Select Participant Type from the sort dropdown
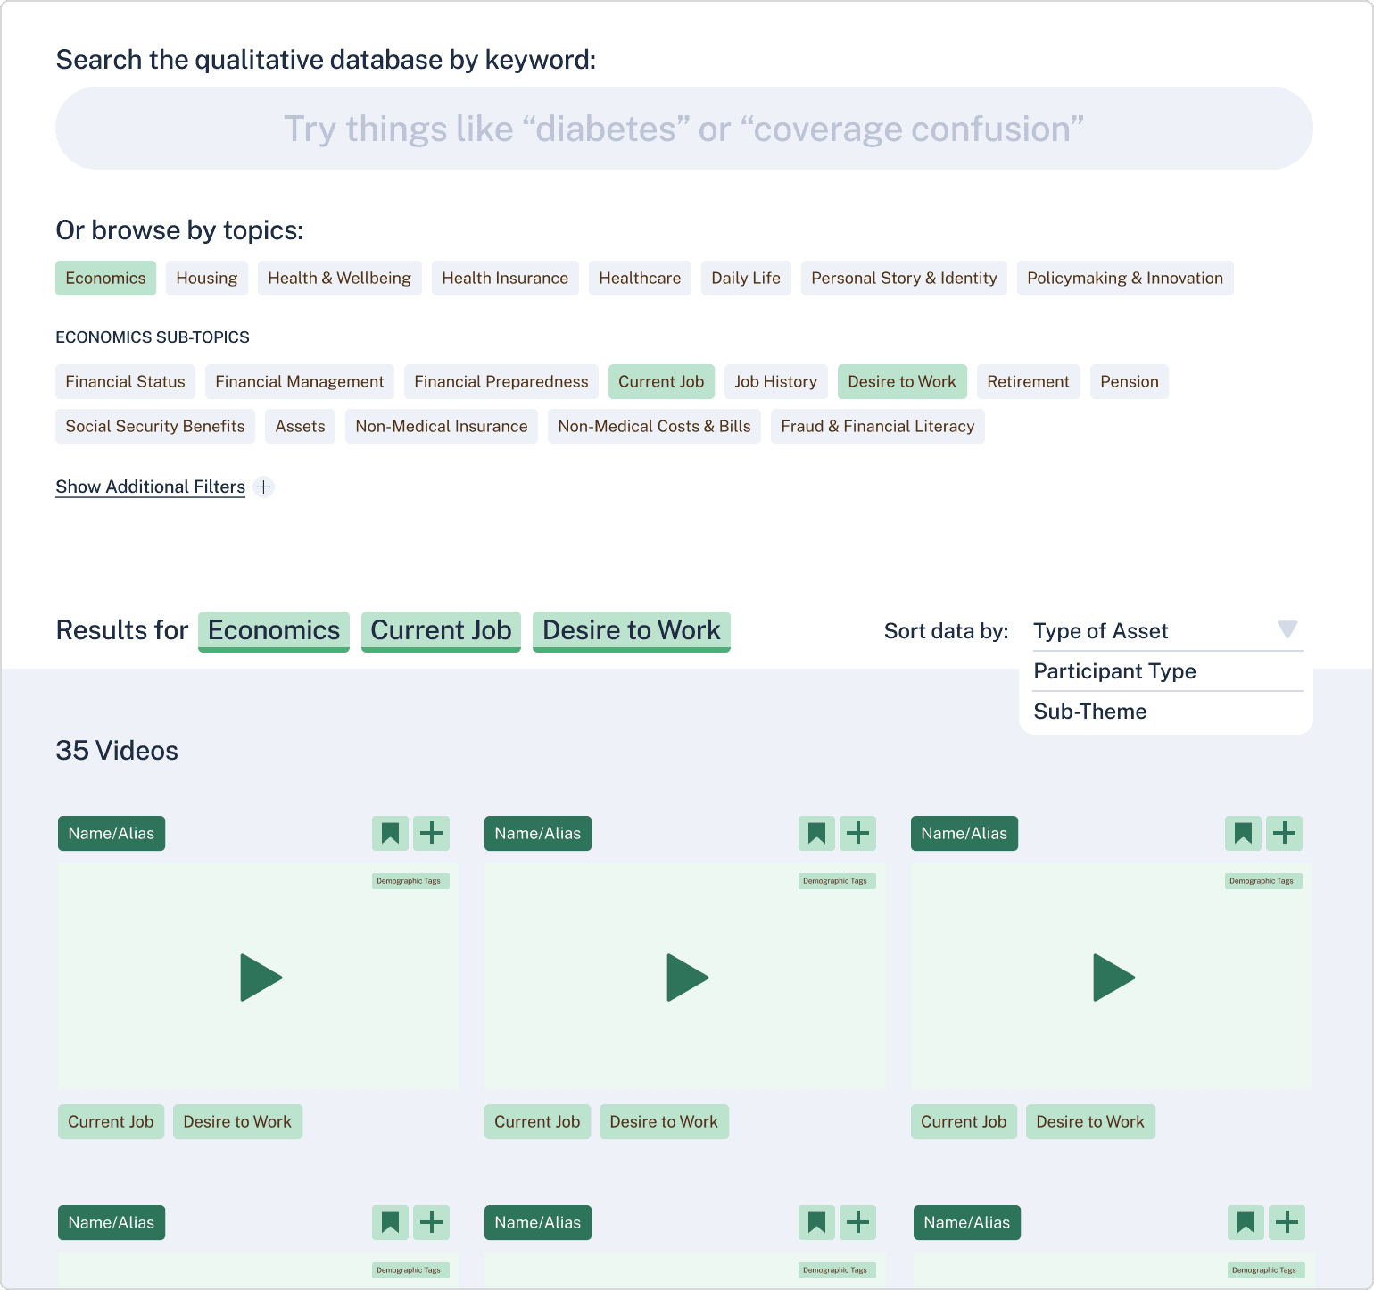Image resolution: width=1374 pixels, height=1290 pixels. coord(1113,671)
